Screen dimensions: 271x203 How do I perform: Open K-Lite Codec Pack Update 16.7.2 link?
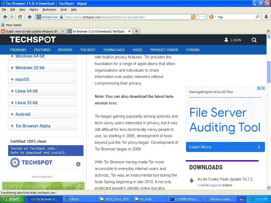(225, 179)
